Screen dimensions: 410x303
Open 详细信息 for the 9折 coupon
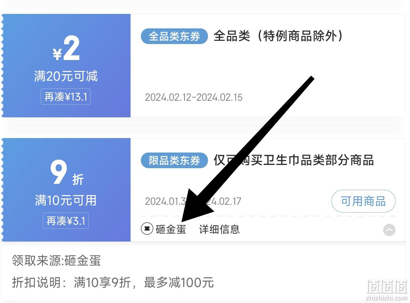pyautogui.click(x=219, y=229)
